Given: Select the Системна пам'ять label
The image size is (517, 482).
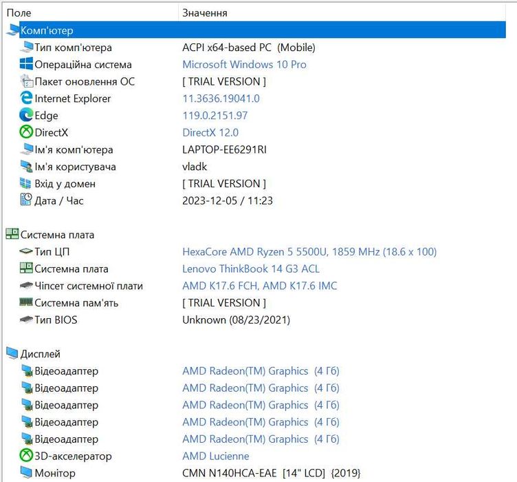Looking at the screenshot, I should 76,303.
